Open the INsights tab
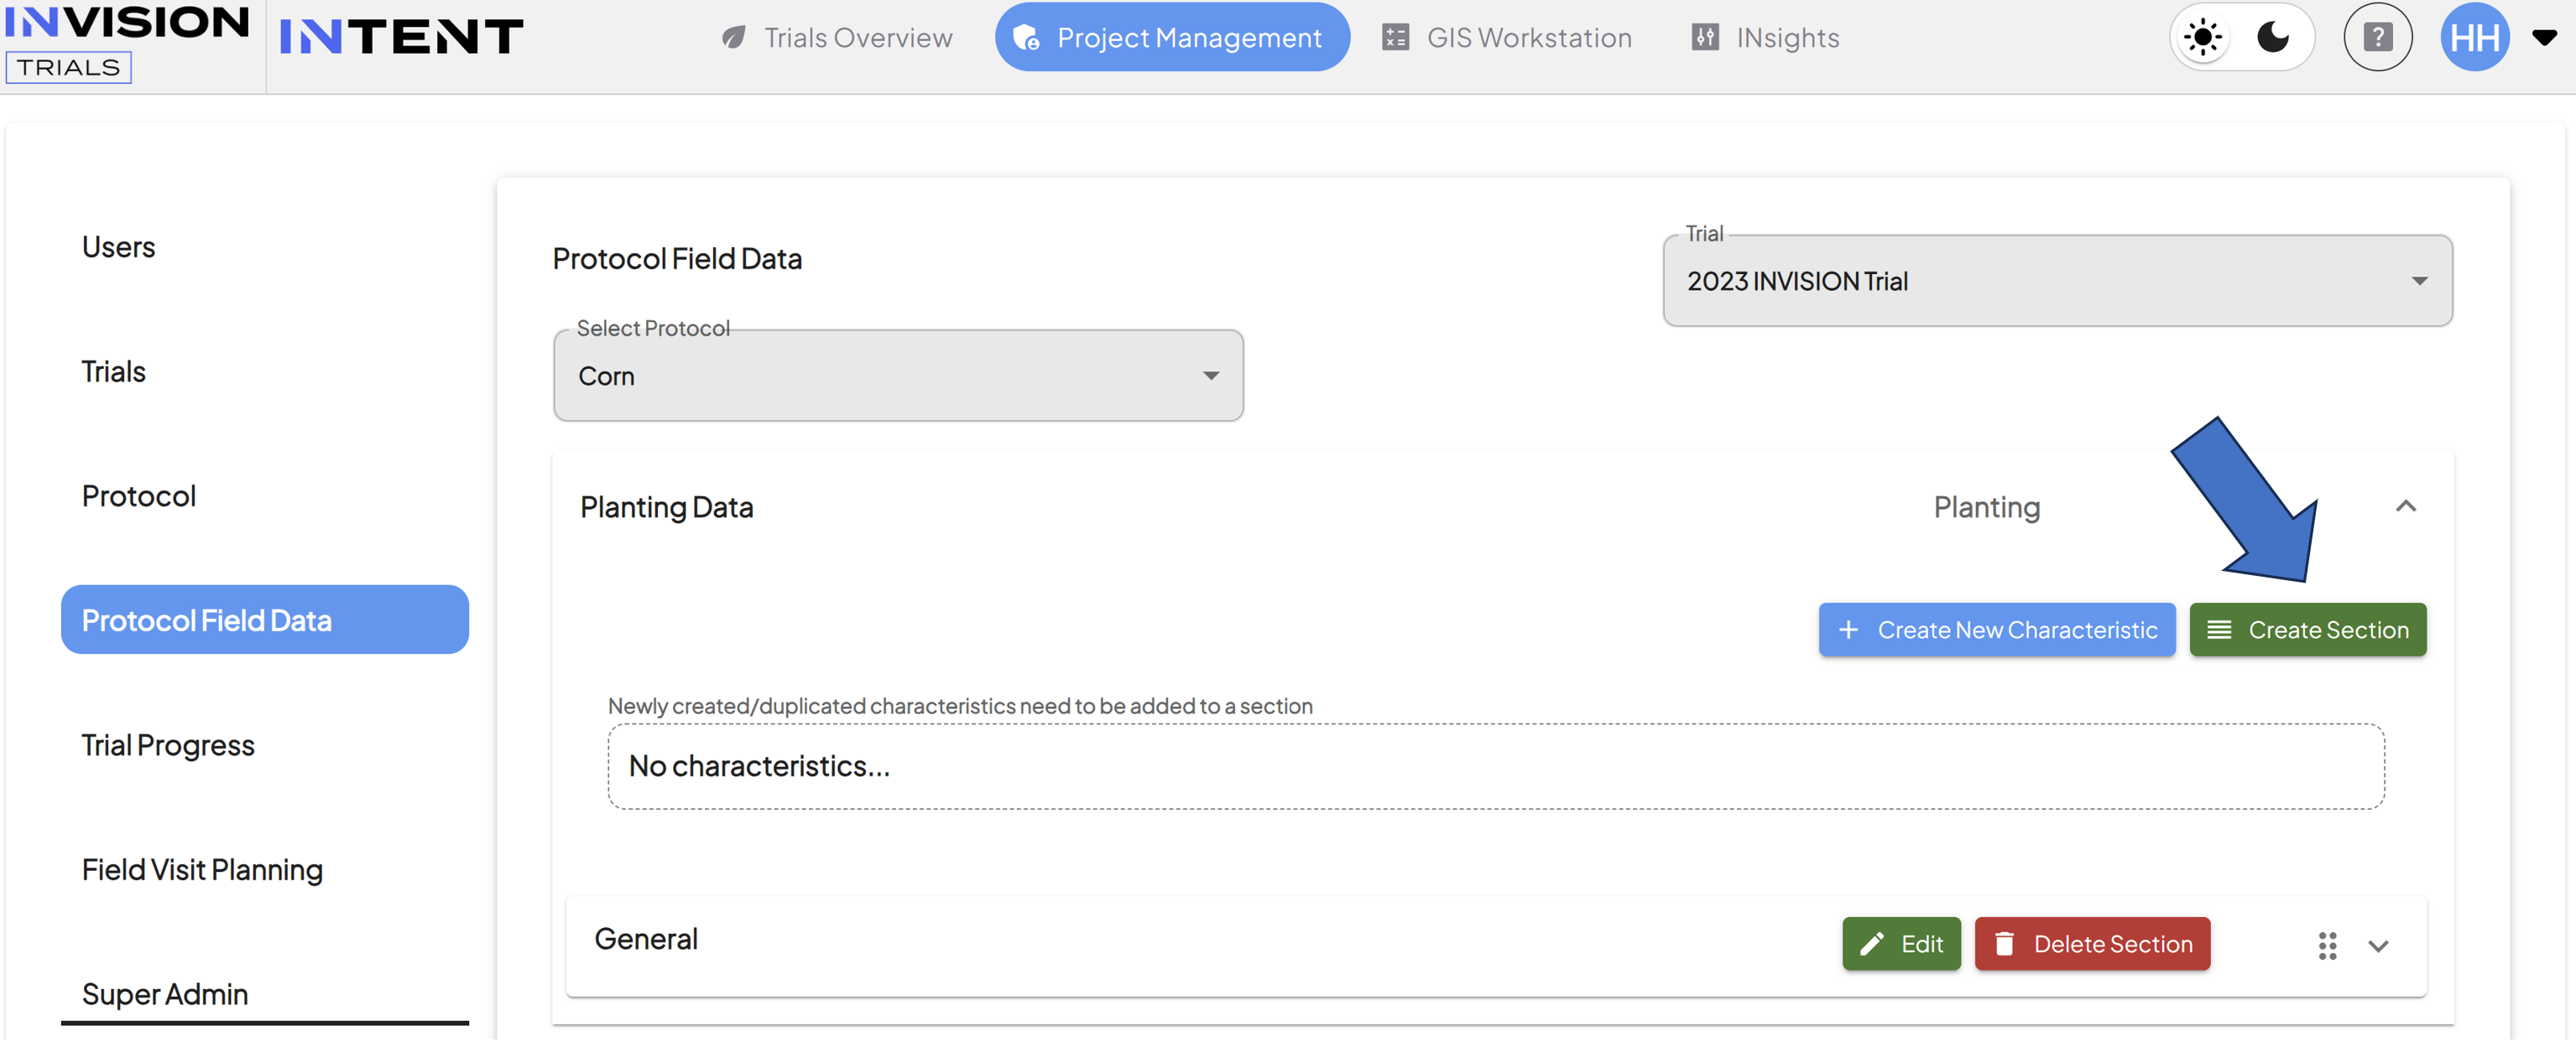 point(1765,38)
